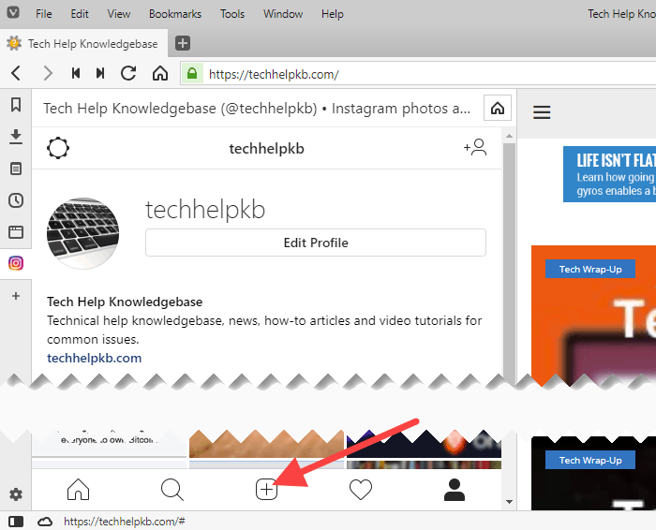
Task: Go to Instagram home feed
Action: (78, 490)
